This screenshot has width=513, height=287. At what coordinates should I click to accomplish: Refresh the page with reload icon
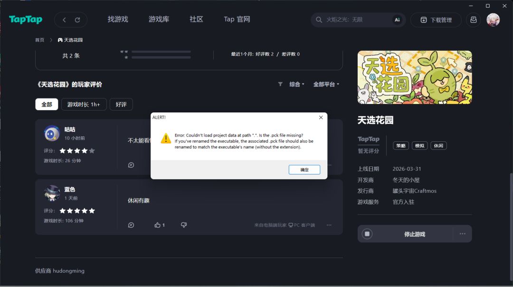click(77, 20)
